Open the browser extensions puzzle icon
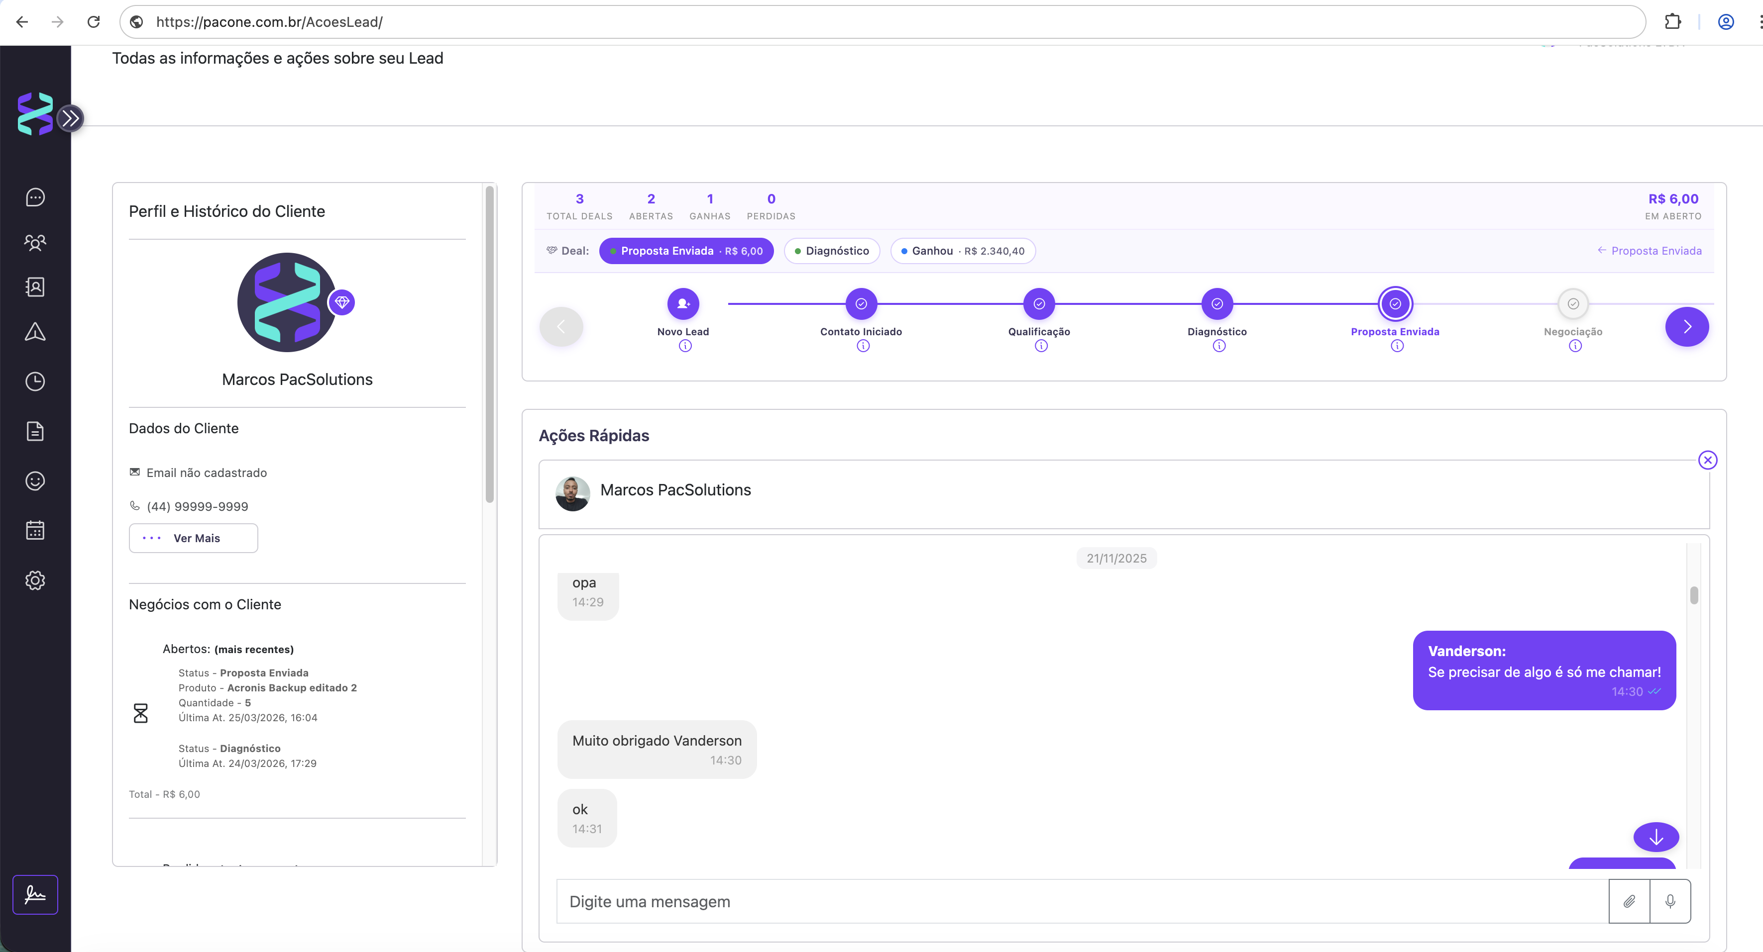 click(x=1672, y=22)
